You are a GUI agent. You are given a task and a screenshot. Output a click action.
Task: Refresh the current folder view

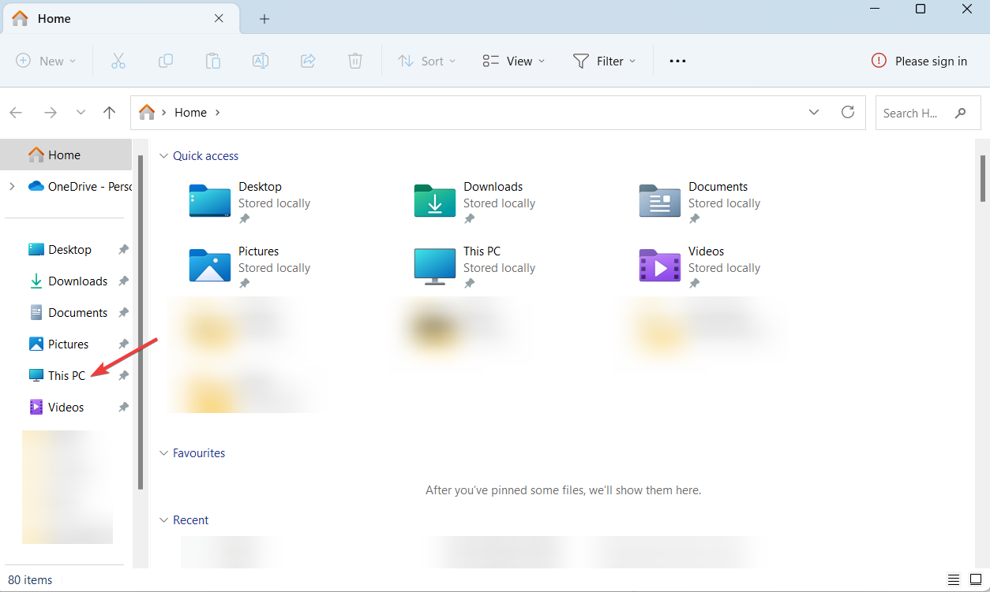848,112
